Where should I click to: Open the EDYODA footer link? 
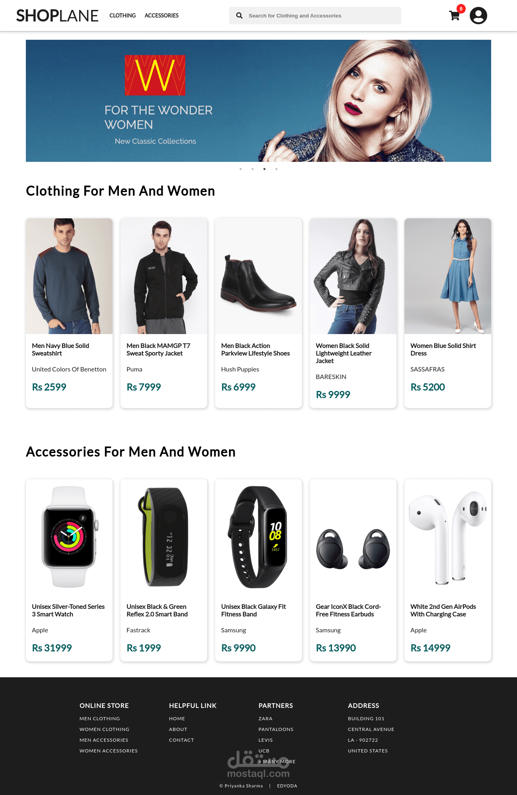[287, 786]
